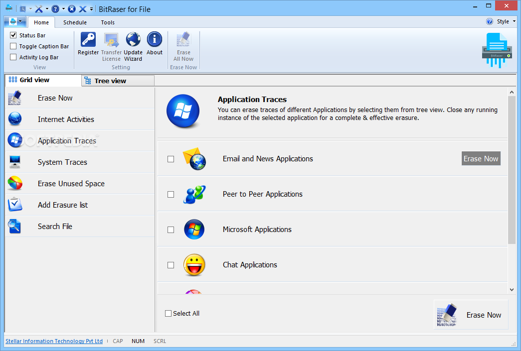Expand the quick access toolbar customize arrow
521x351 pixels.
[92, 9]
